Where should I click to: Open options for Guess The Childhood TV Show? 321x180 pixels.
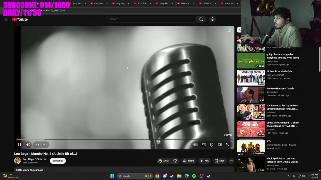(x=303, y=123)
